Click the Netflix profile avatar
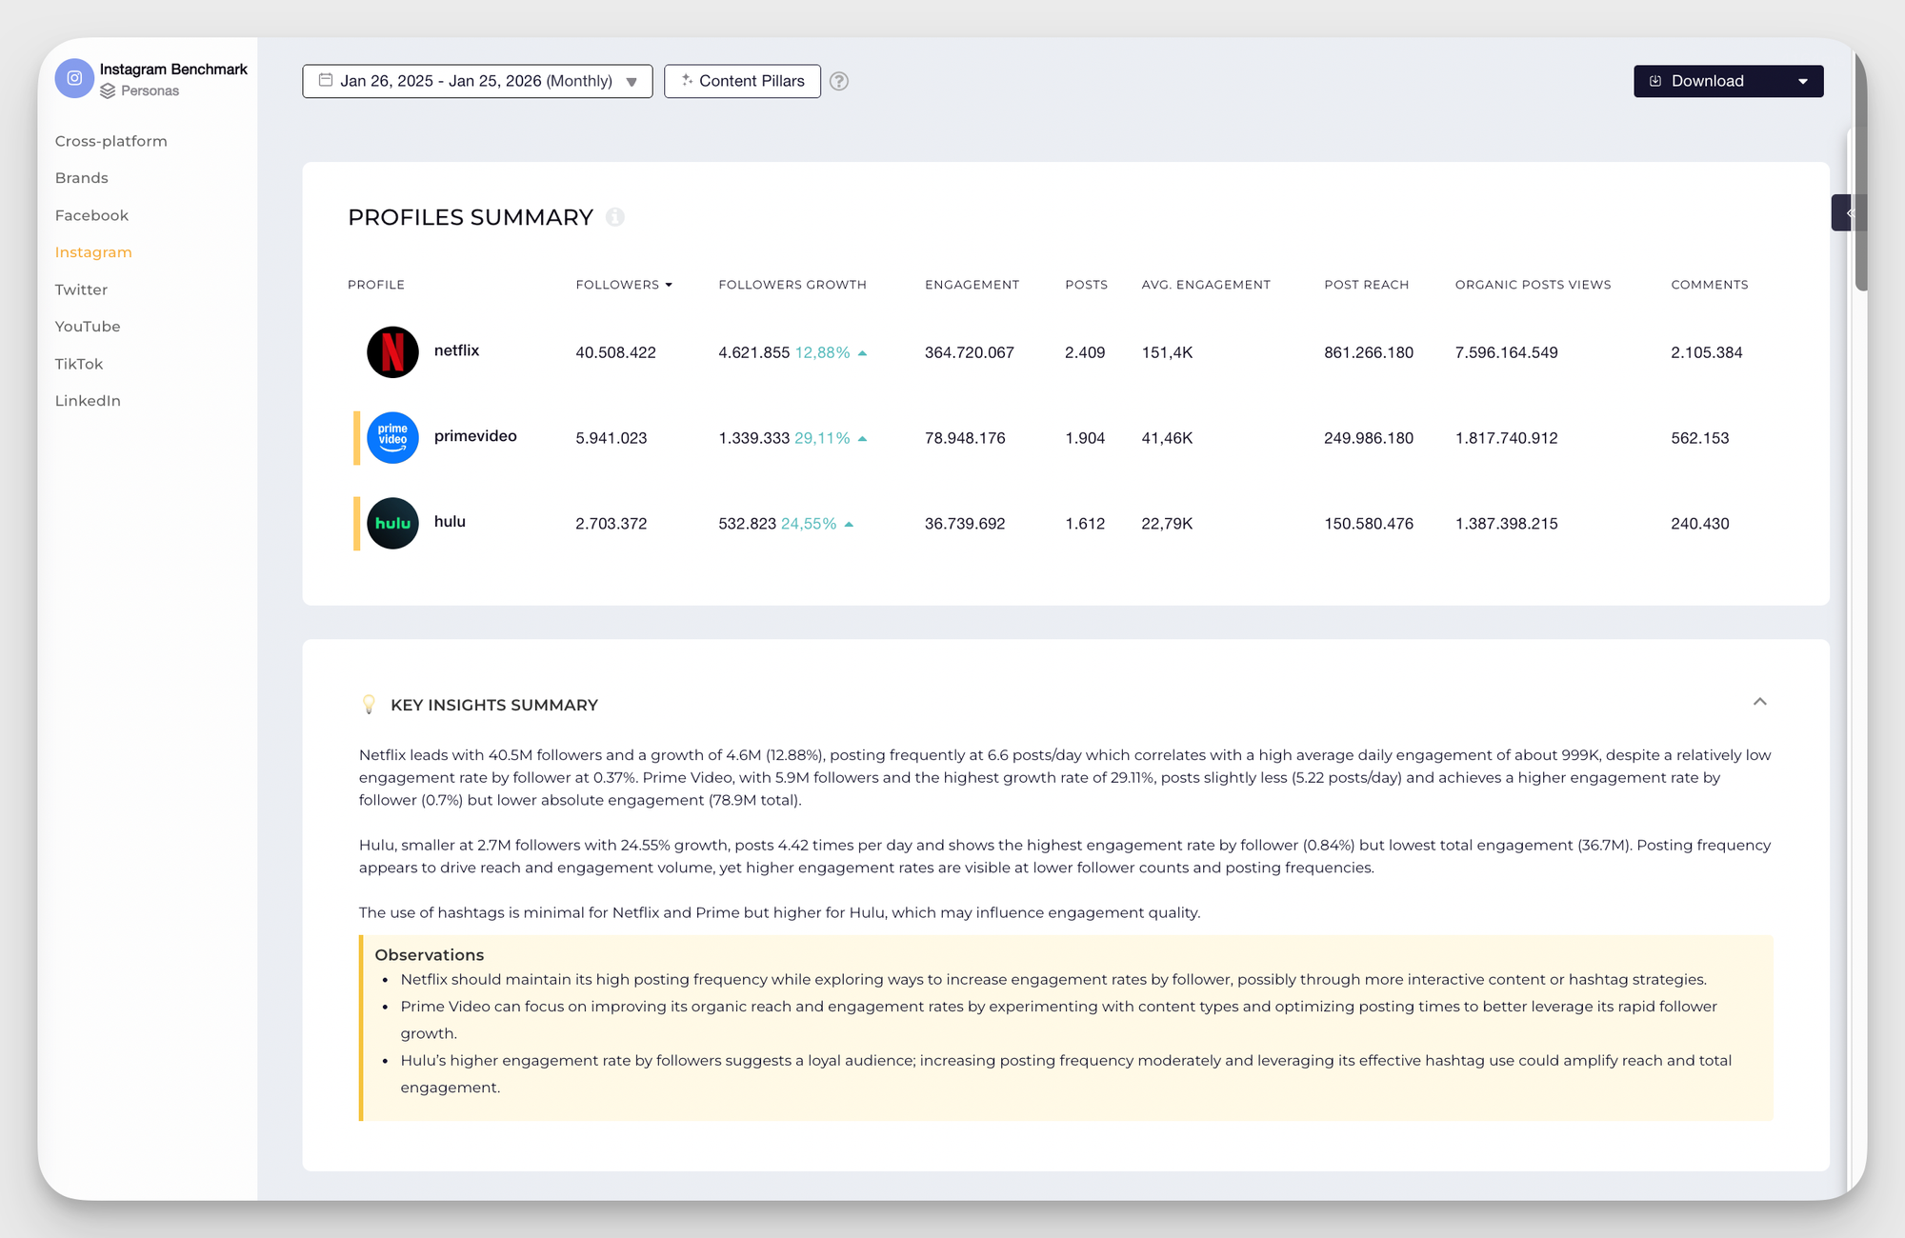Viewport: 1905px width, 1238px height. [x=392, y=351]
